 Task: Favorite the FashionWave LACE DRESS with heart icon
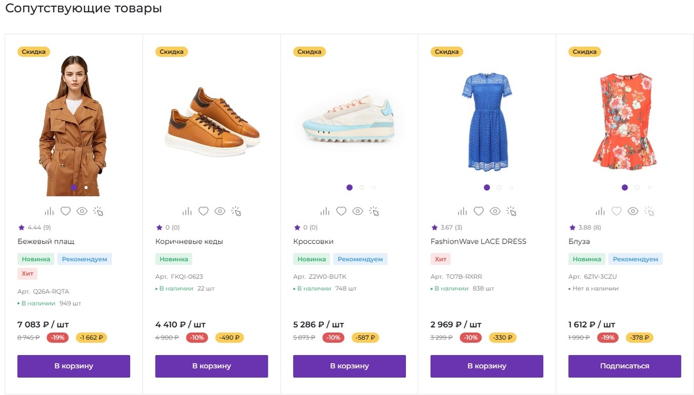478,211
